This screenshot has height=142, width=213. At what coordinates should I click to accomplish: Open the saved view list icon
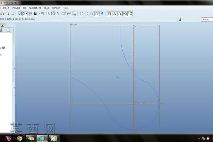(64, 13)
